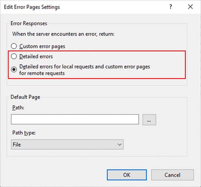Select the Custom error pages radio button
Viewport: 201px width, 187px height.
tap(14, 46)
